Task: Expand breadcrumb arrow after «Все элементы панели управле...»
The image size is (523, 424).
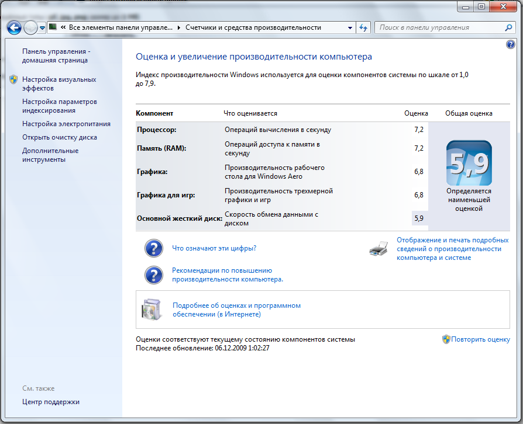Action: coord(179,27)
